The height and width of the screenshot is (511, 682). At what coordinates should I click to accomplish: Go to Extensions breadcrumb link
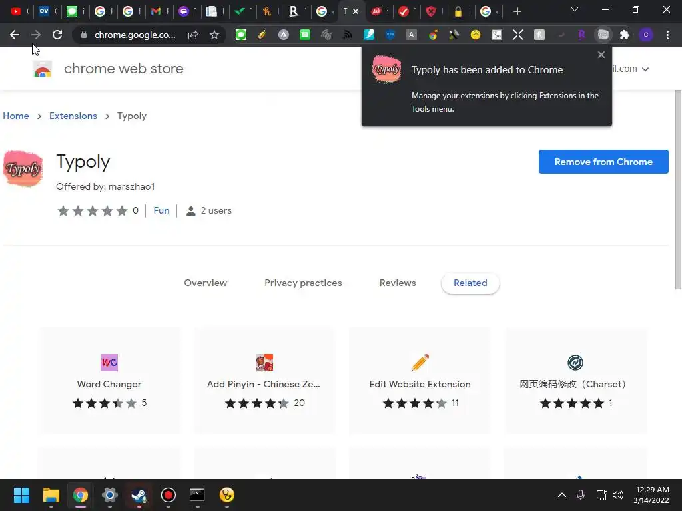pyautogui.click(x=73, y=116)
